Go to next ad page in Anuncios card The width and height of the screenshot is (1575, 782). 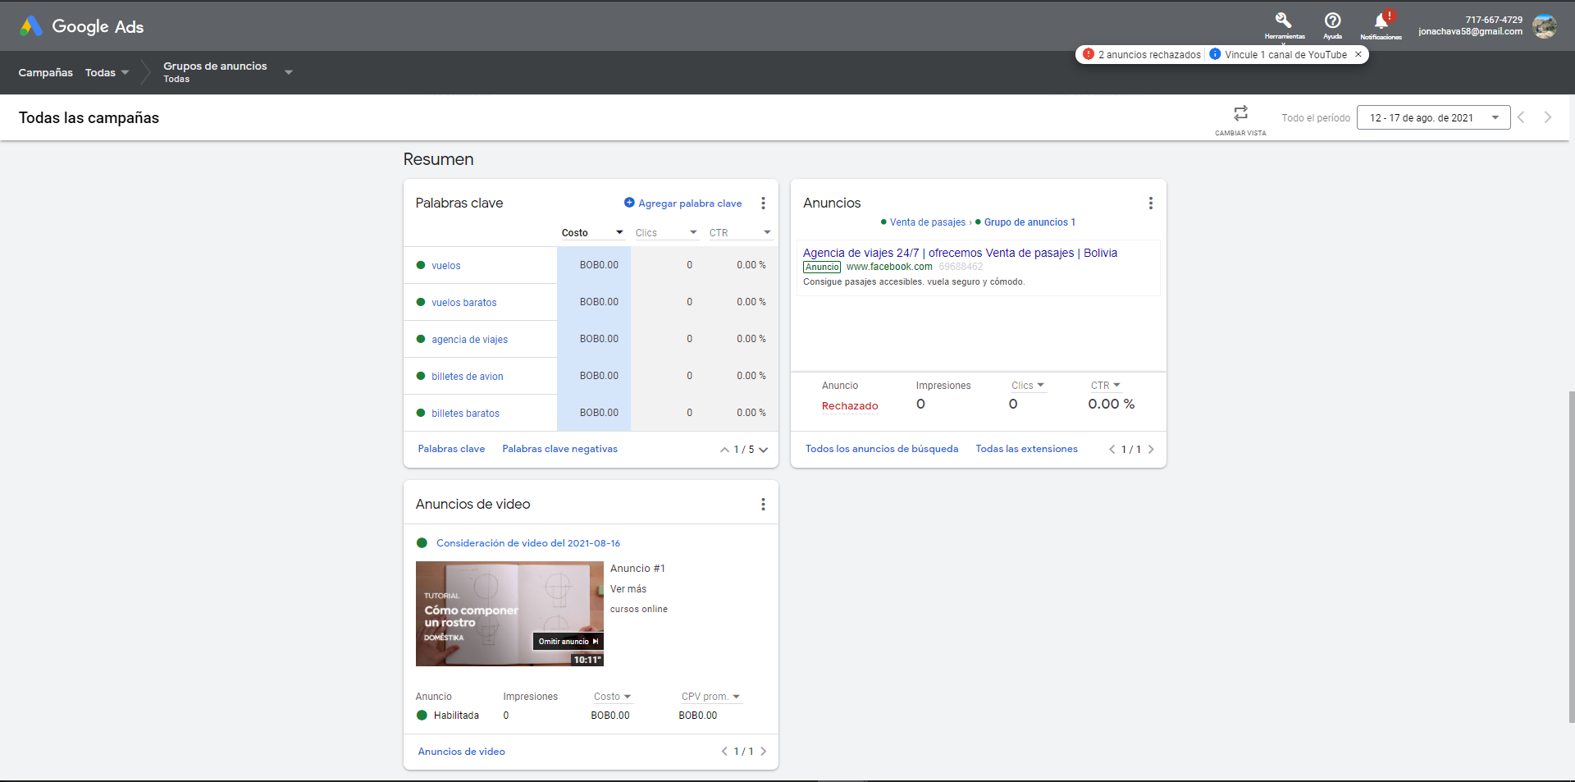click(1152, 450)
